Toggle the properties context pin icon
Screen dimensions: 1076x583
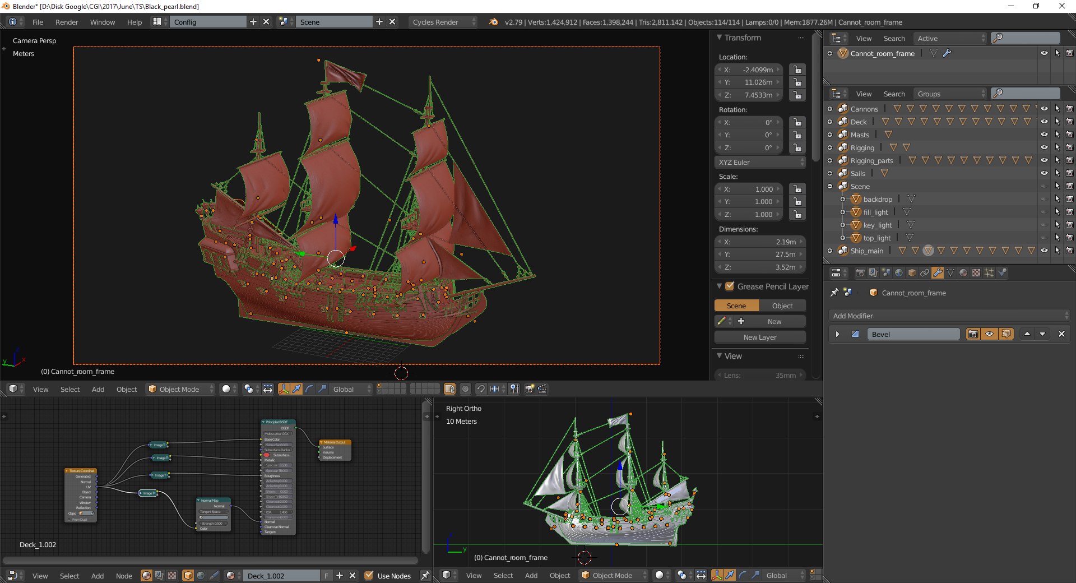tap(834, 293)
